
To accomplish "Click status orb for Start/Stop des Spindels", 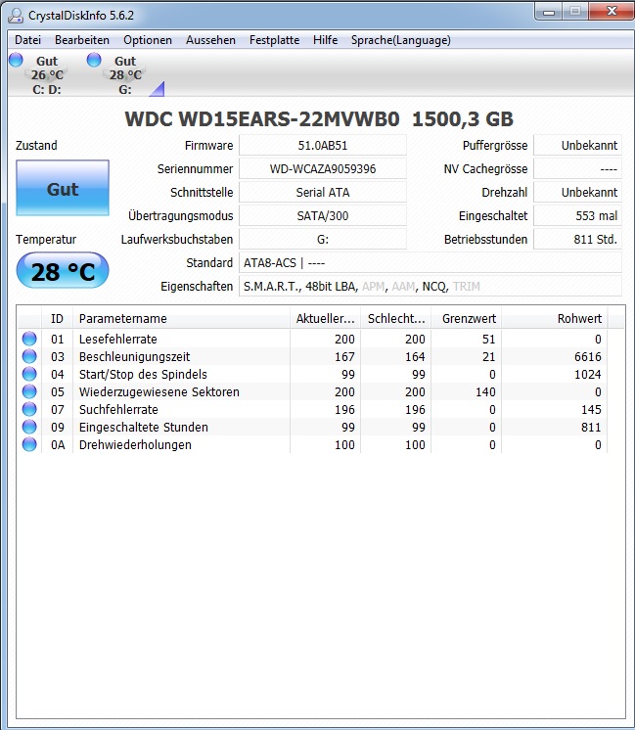I will pyautogui.click(x=29, y=374).
